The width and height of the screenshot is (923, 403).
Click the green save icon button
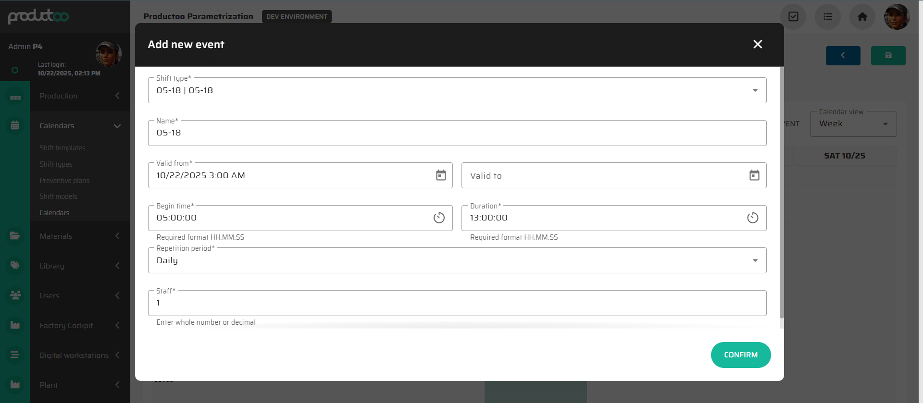[x=888, y=56]
